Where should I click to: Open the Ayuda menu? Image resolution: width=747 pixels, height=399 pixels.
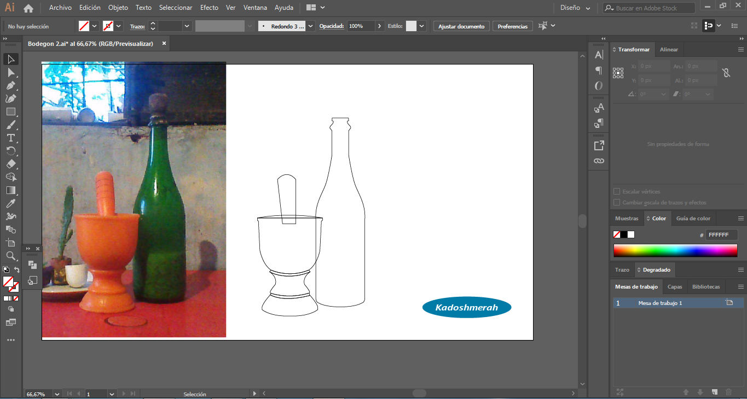click(x=284, y=8)
